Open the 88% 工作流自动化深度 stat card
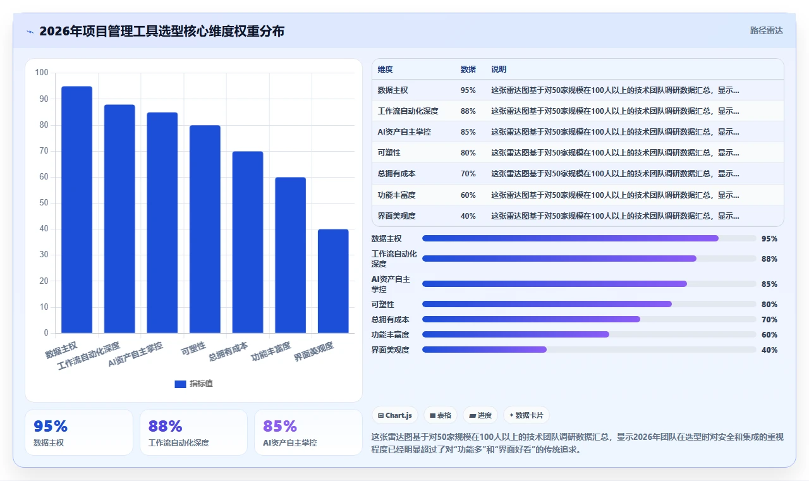The image size is (809, 481). click(193, 432)
